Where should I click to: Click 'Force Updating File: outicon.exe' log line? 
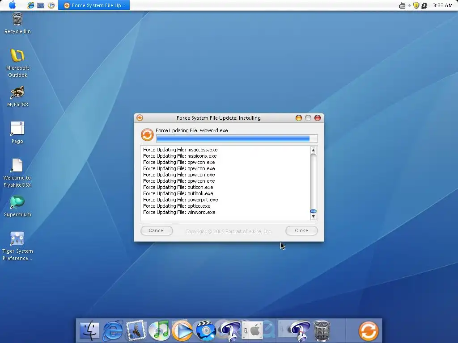(x=178, y=187)
